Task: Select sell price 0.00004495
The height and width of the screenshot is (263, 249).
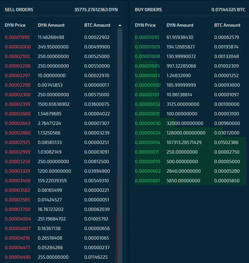Action: 18,257
